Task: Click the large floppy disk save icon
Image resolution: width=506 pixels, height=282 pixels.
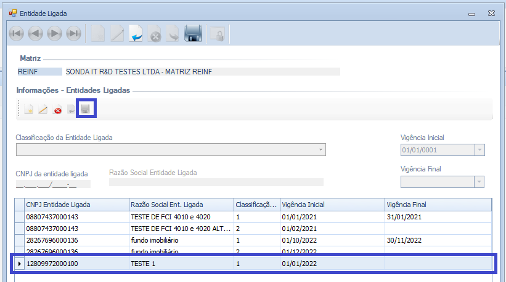Action: point(194,34)
